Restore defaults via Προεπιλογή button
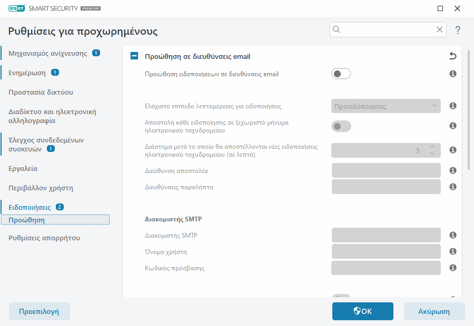Viewport: 474px width, 326px height. [x=39, y=311]
